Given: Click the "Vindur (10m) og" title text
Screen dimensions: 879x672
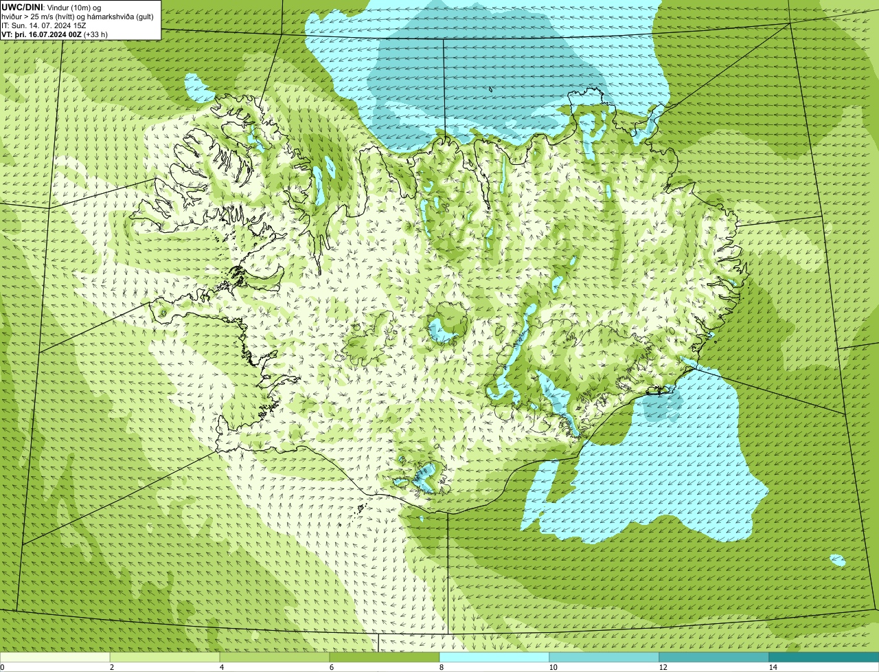Looking at the screenshot, I should tap(73, 7).
